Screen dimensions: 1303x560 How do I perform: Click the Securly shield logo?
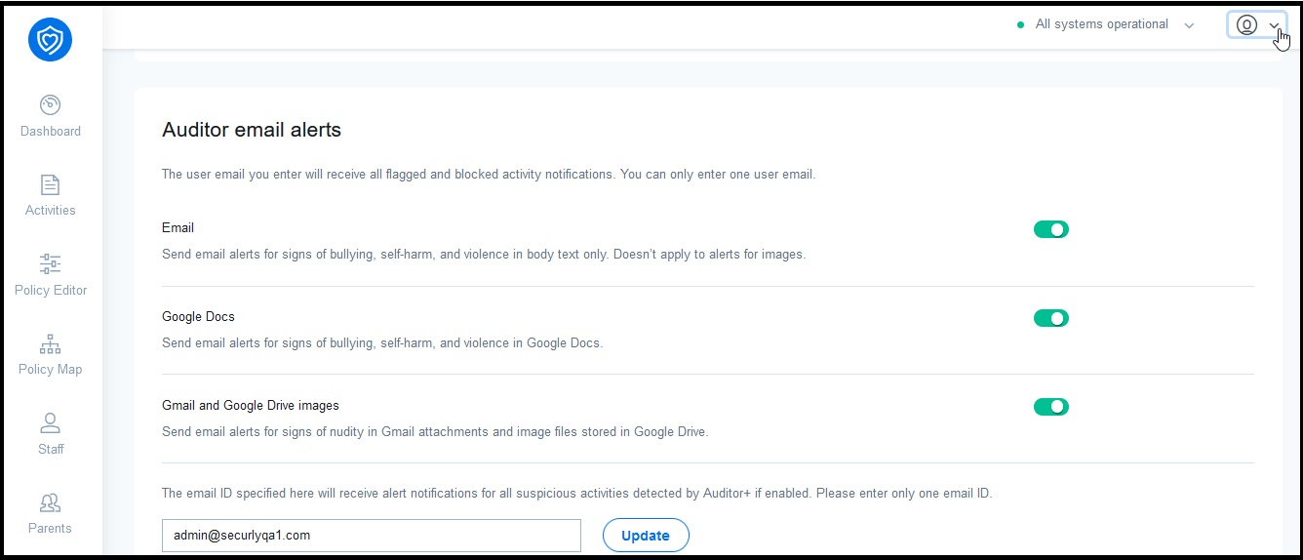pyautogui.click(x=51, y=39)
